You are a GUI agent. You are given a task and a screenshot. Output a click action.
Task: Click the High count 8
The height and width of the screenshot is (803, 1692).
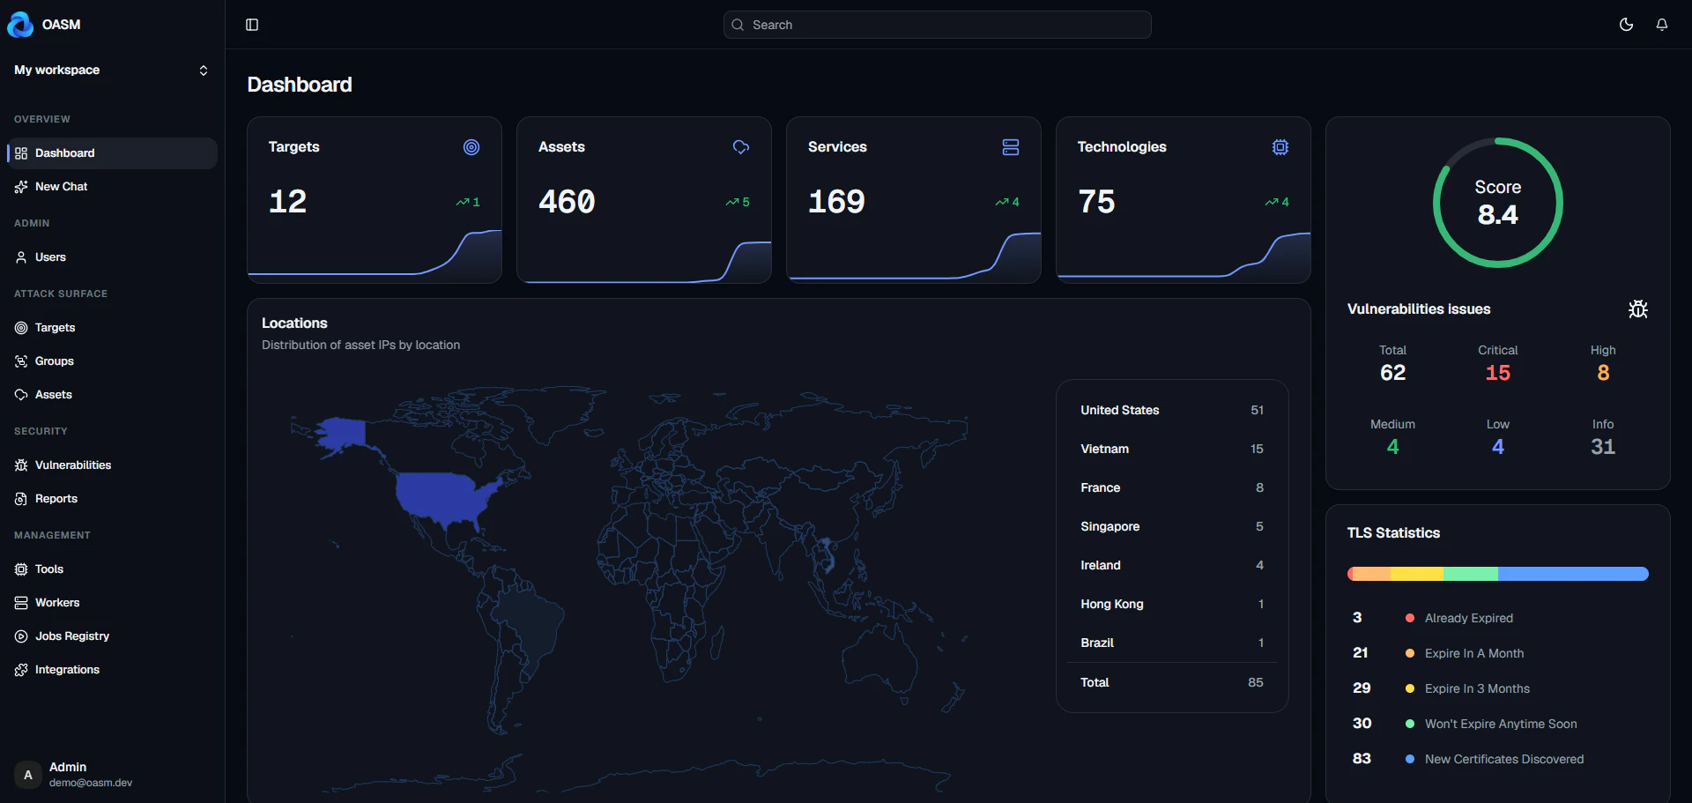1603,373
